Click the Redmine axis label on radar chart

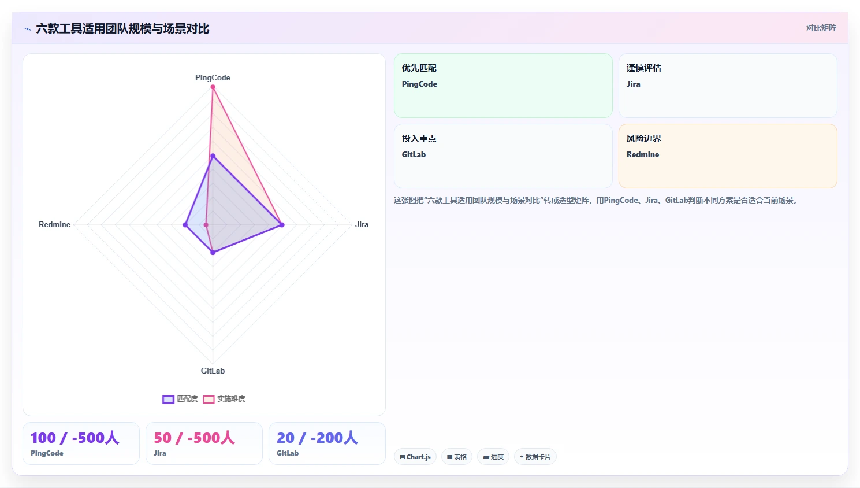54,224
